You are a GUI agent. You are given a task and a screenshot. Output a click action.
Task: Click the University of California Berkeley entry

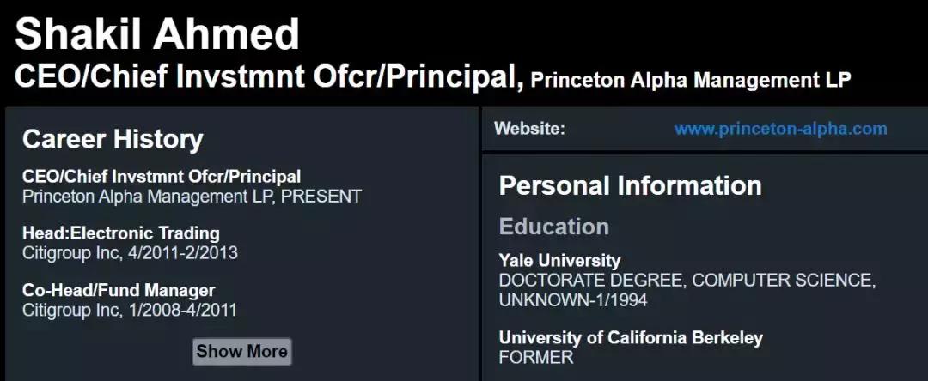coord(631,338)
